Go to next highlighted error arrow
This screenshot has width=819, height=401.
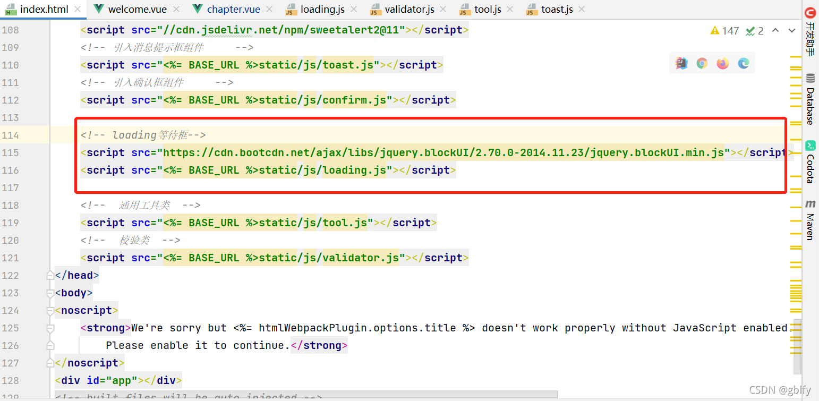click(x=791, y=31)
